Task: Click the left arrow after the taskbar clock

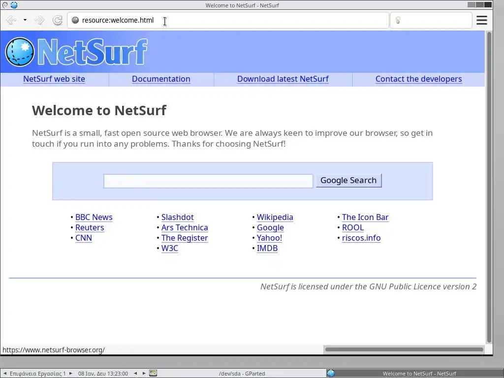Action: pyautogui.click(x=135, y=373)
